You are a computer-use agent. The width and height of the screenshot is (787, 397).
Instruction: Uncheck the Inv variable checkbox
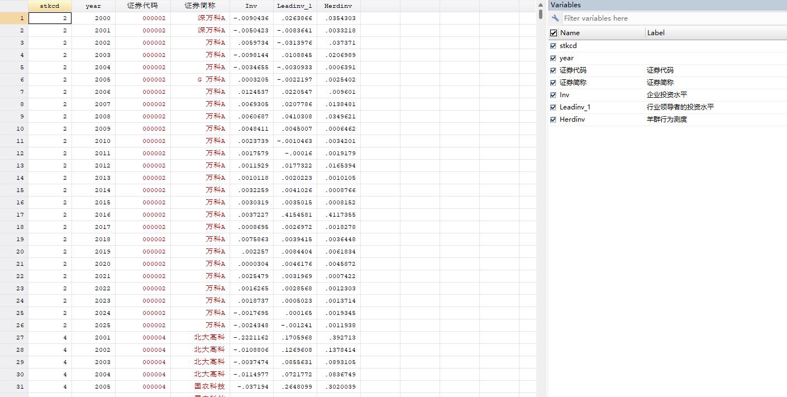554,95
